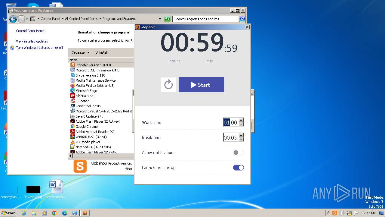The height and width of the screenshot is (217, 385).
Task: Toggle the Launch on startup switch
Action: tap(238, 168)
